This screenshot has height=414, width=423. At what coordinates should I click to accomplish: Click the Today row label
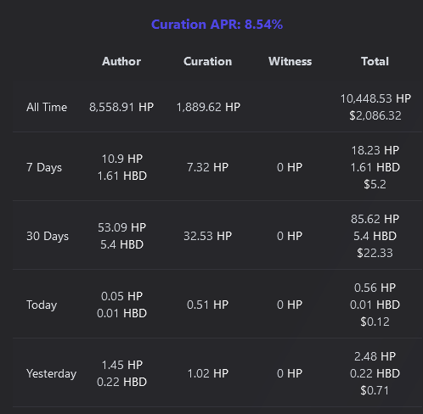pos(42,305)
